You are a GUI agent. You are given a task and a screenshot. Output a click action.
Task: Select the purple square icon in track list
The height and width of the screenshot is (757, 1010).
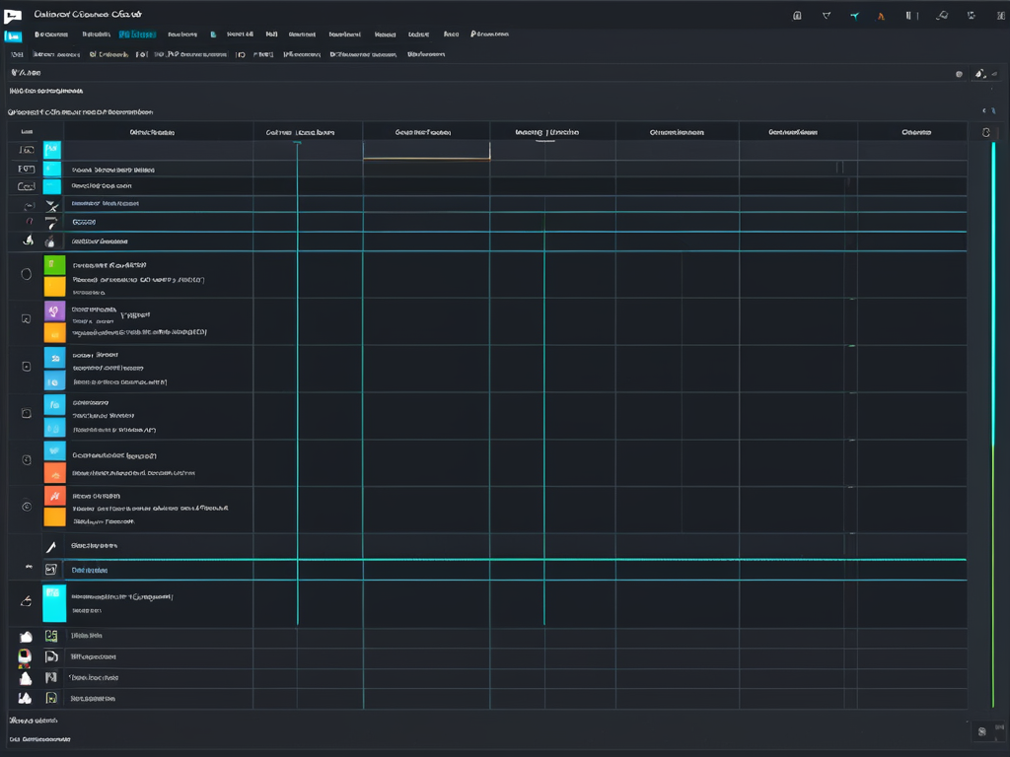pos(54,310)
